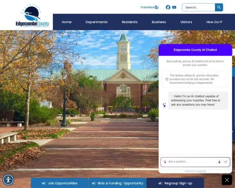Image resolution: width=235 pixels, height=188 pixels.
Task: Open the Translate language icon
Action: pos(157,7)
